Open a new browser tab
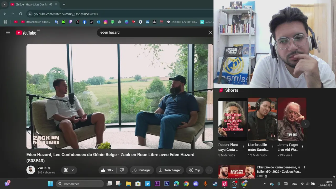Image resolution: width=336 pixels, height=189 pixels. point(64,4)
